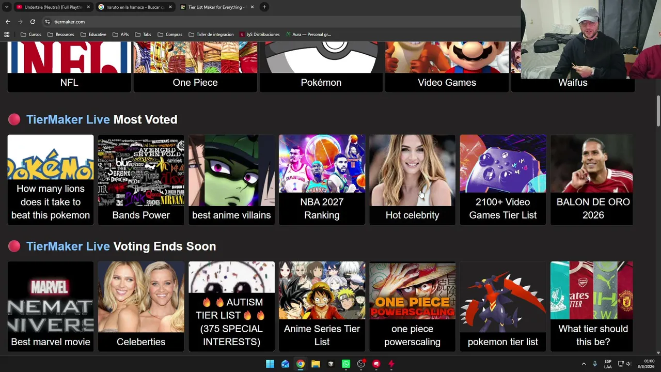
Task: Open WhatsApp from the taskbar
Action: click(x=346, y=364)
